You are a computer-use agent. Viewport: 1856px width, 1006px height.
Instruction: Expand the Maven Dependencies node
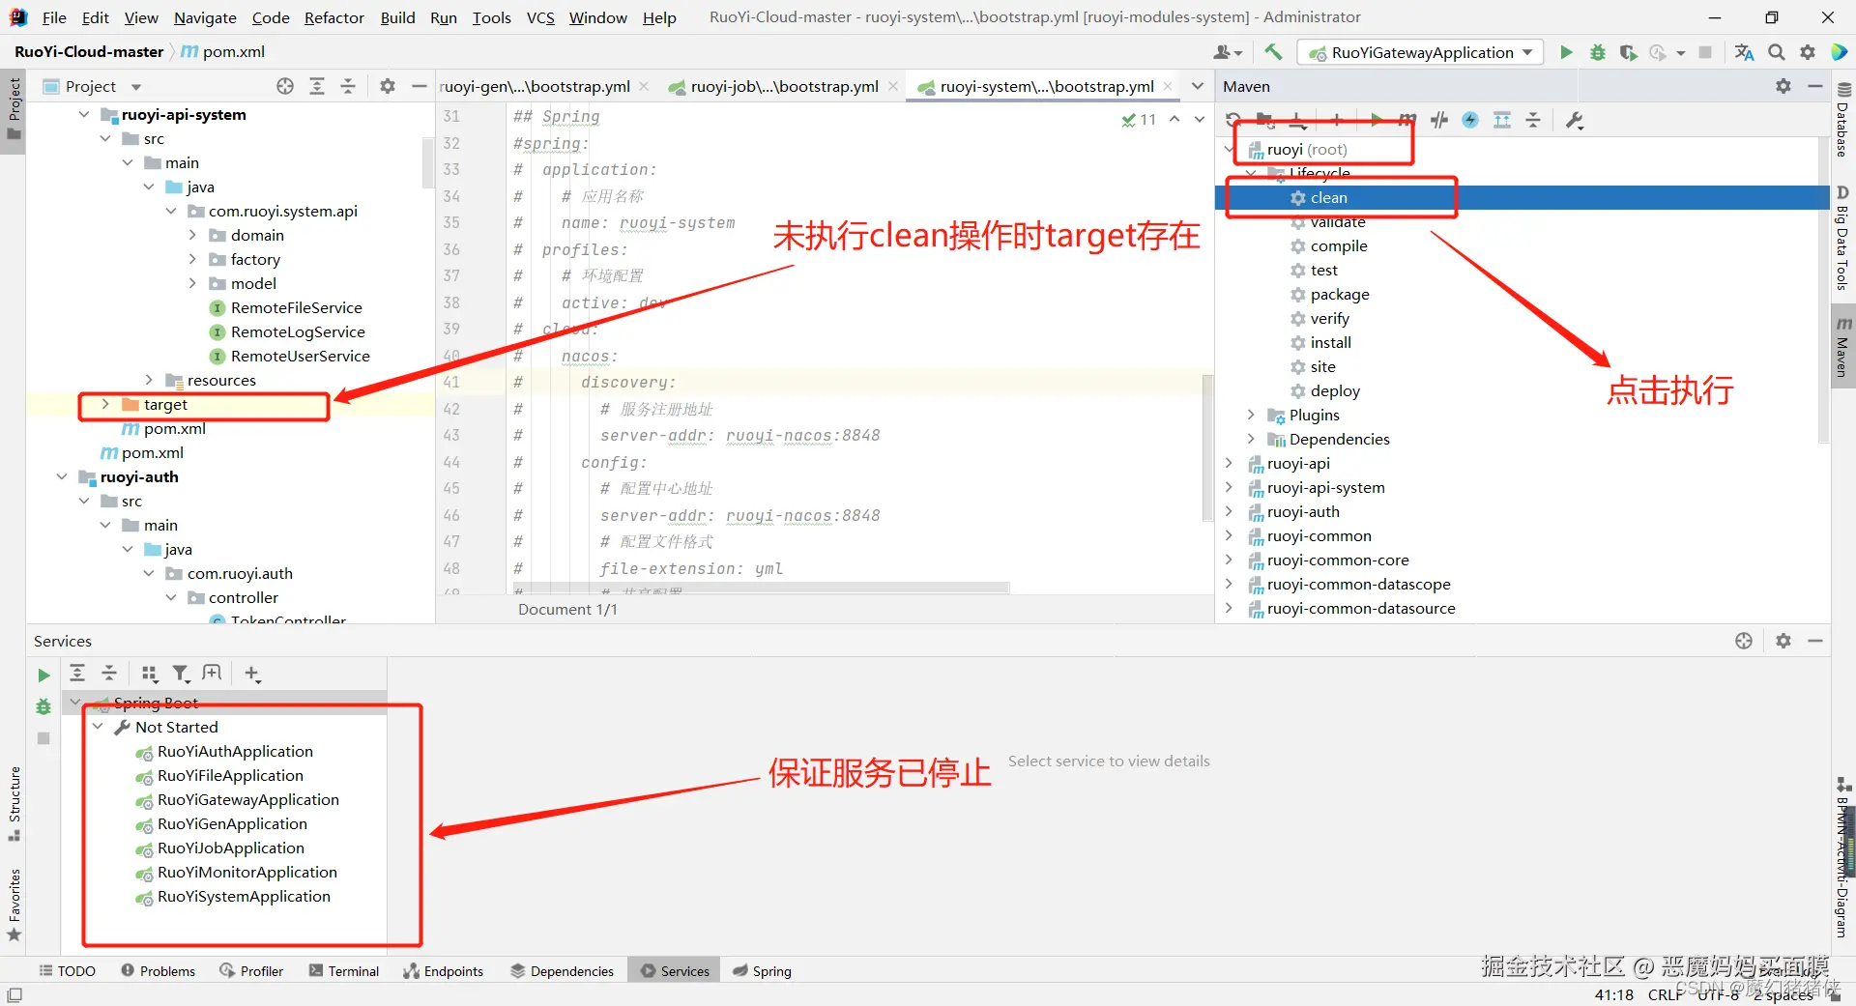(x=1251, y=439)
